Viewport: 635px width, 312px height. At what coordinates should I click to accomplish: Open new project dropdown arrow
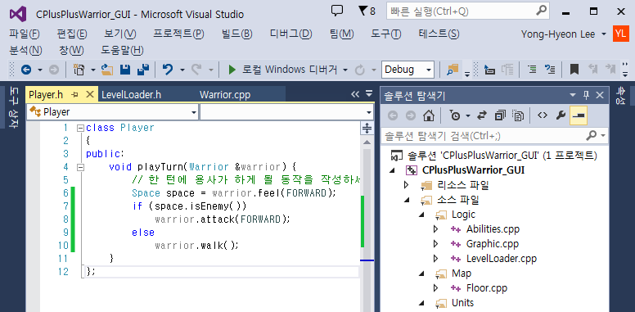click(x=92, y=70)
